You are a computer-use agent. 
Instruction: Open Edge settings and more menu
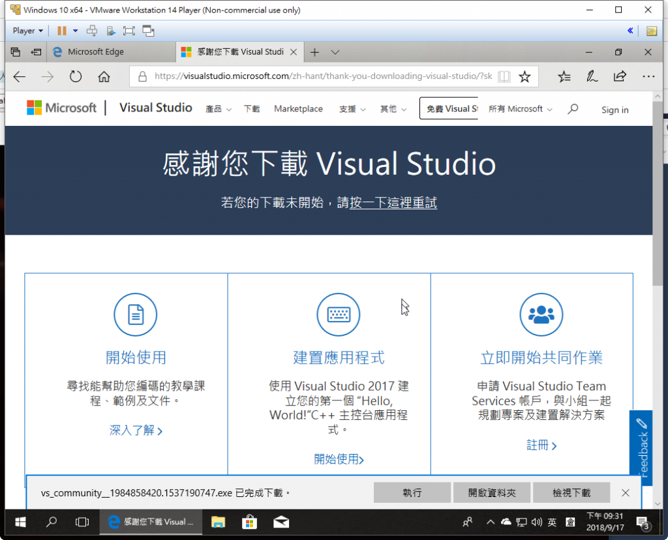coord(648,77)
